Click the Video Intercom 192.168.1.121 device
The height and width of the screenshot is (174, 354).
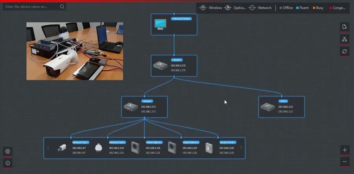tap(135, 148)
